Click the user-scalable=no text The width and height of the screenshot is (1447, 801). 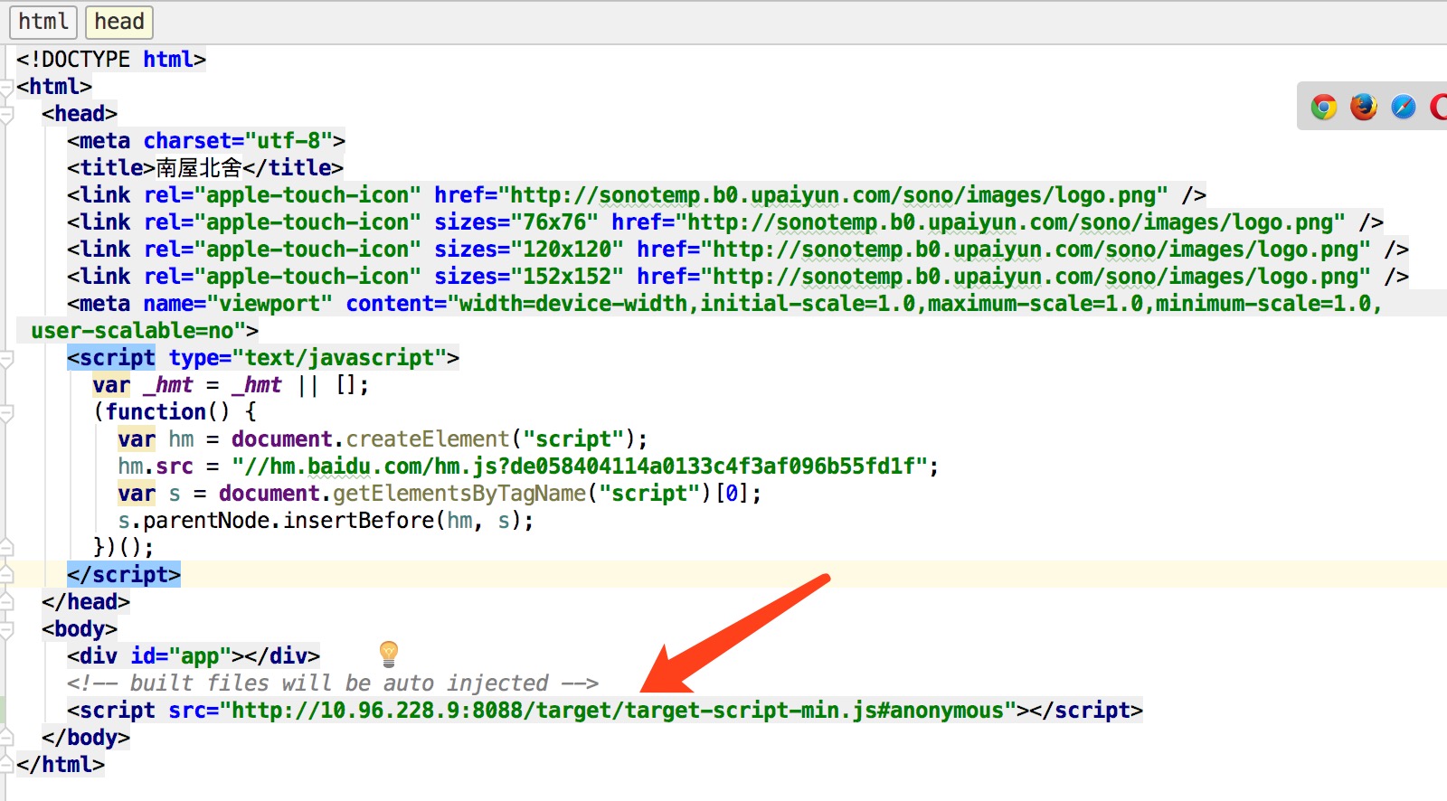pos(132,331)
